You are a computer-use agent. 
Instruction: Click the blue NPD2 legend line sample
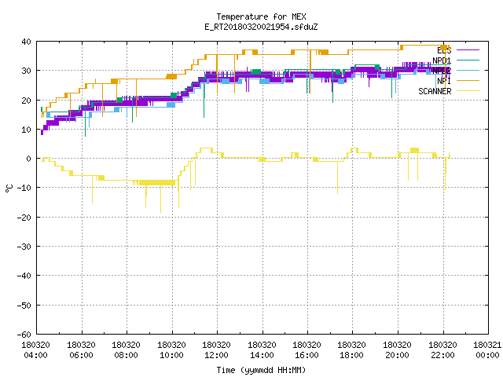(468, 70)
